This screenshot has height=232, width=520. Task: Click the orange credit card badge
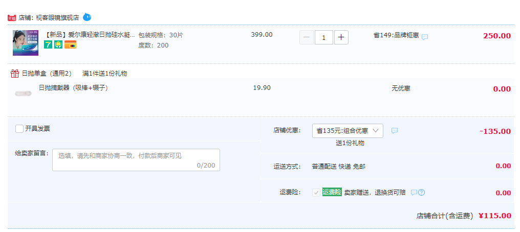pyautogui.click(x=70, y=44)
